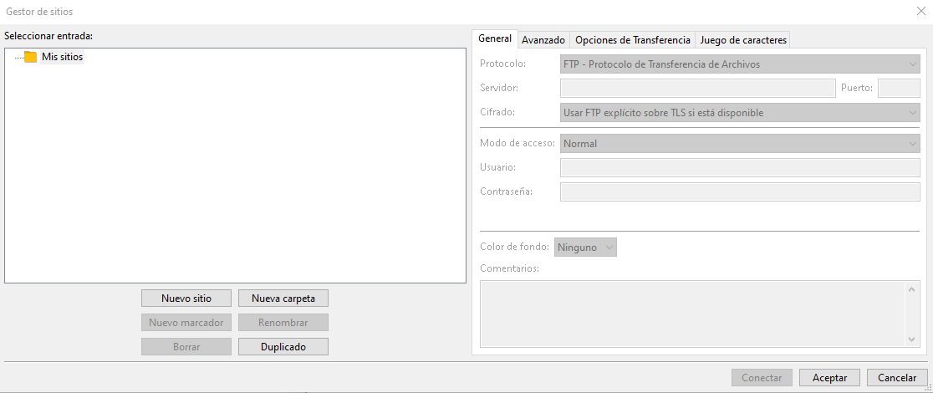Click the Nuevo sitio button
The height and width of the screenshot is (393, 933).
pos(186,299)
